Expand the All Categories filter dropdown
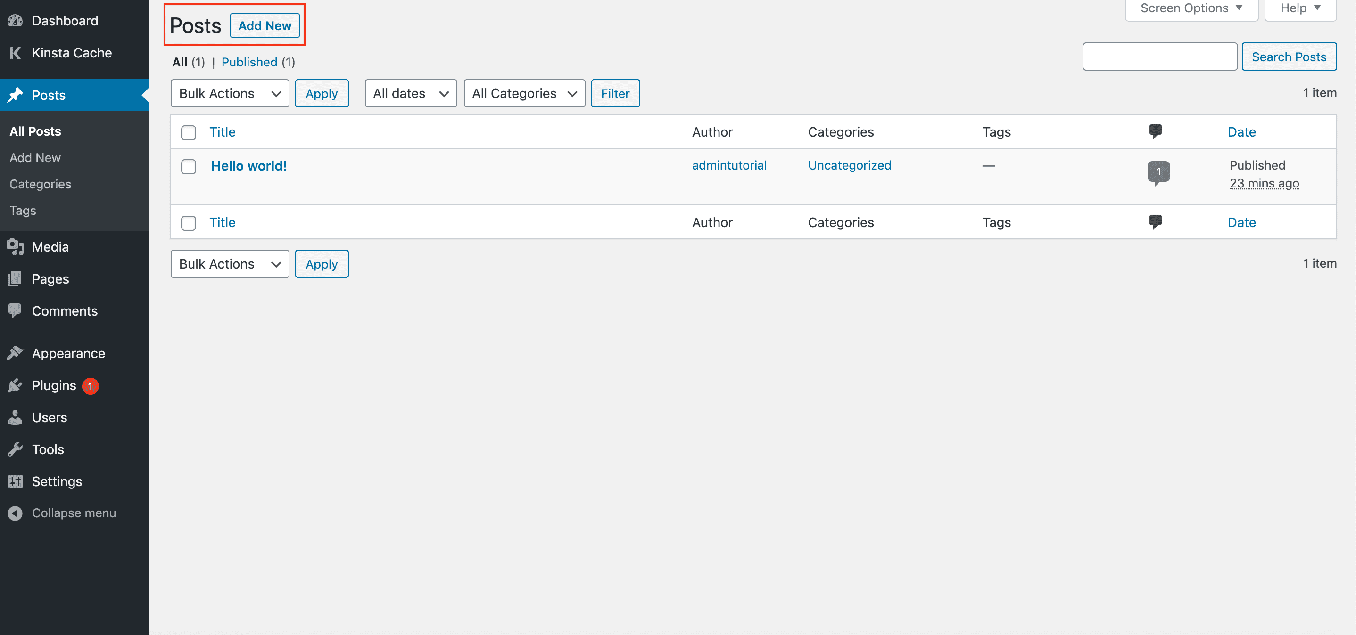Viewport: 1356px width, 635px height. 525,93
